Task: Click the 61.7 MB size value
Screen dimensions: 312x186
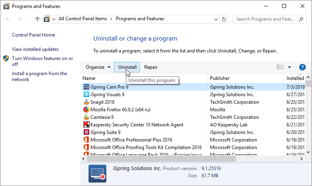Action: tap(210, 176)
